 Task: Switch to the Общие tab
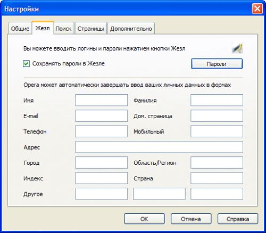tap(20, 28)
